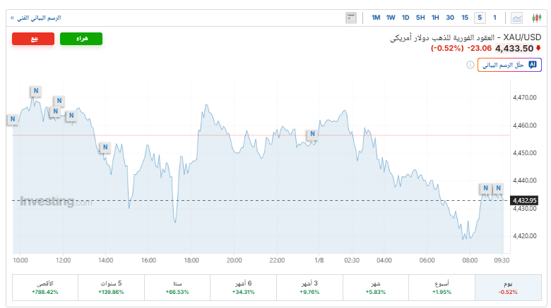Click the info icon beside AI chart analysis
Screen dimensions: 551x308
470,65
